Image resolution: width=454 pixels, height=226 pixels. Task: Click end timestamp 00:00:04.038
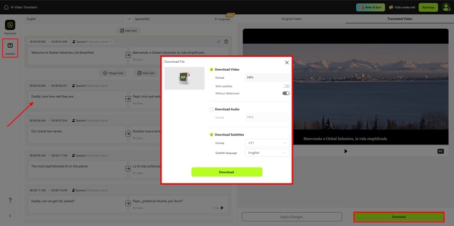59,42
